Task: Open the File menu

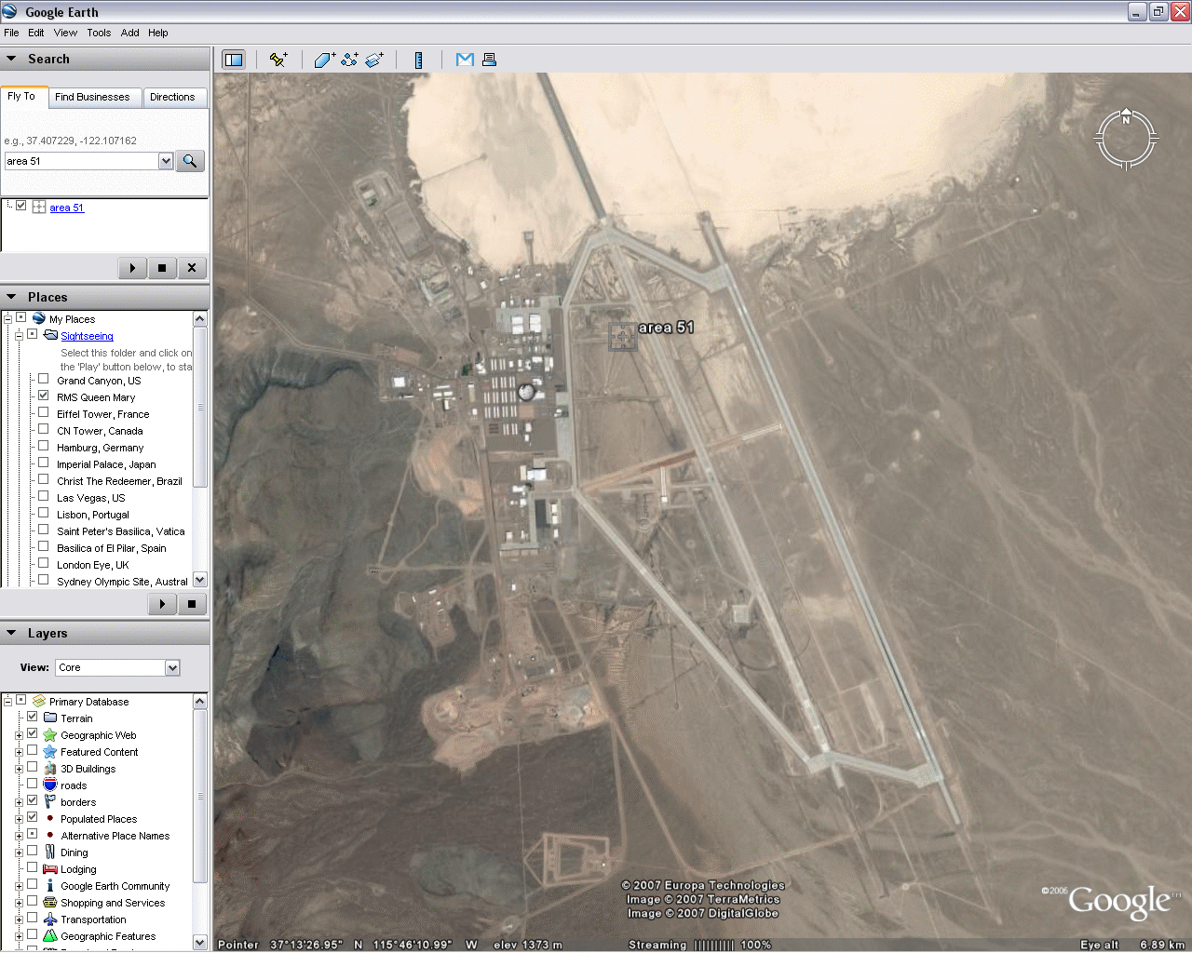Action: 11,33
